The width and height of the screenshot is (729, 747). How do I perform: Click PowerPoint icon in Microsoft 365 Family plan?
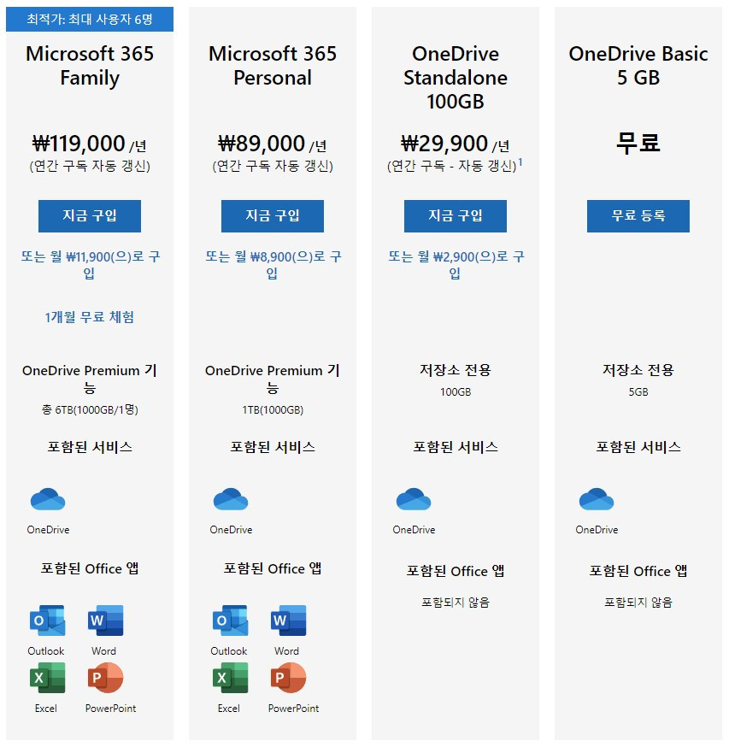pyautogui.click(x=106, y=678)
